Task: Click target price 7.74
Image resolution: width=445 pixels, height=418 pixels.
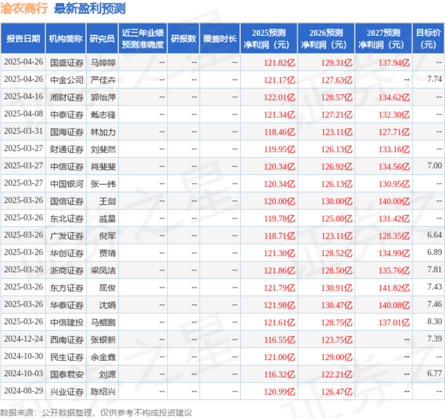Action: coord(434,79)
